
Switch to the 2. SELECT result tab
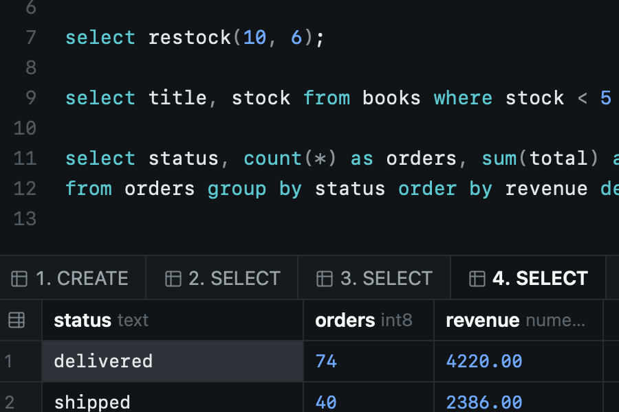(222, 278)
